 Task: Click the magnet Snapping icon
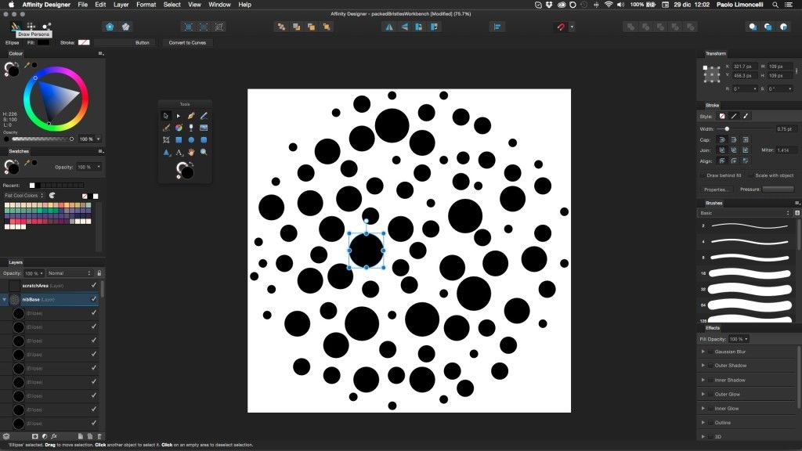pos(560,27)
